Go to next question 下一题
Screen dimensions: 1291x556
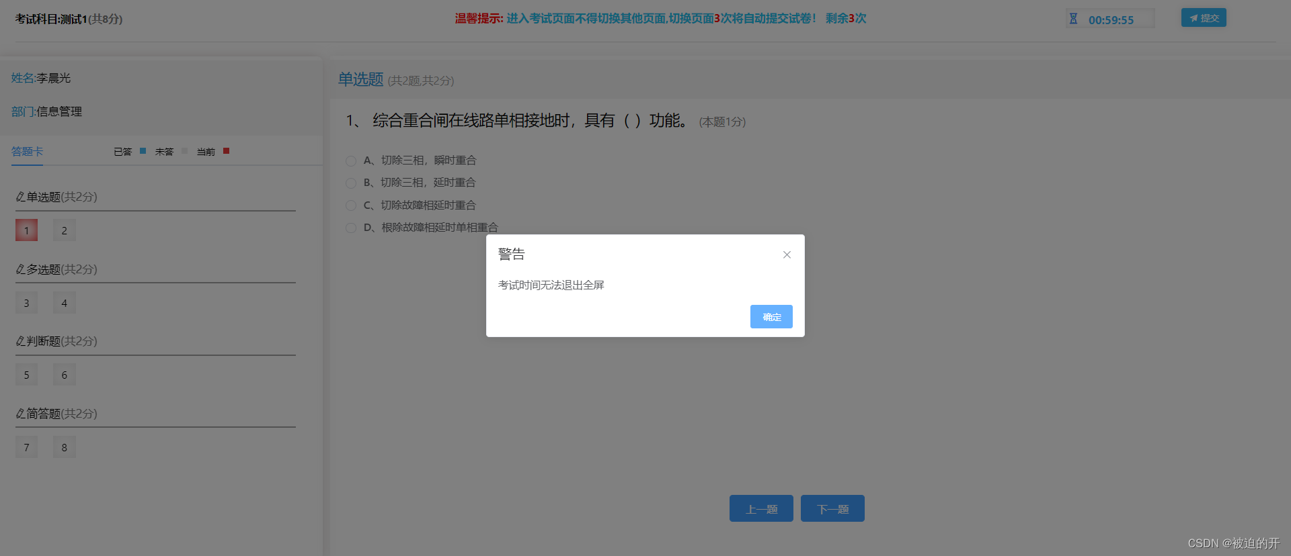tap(832, 508)
